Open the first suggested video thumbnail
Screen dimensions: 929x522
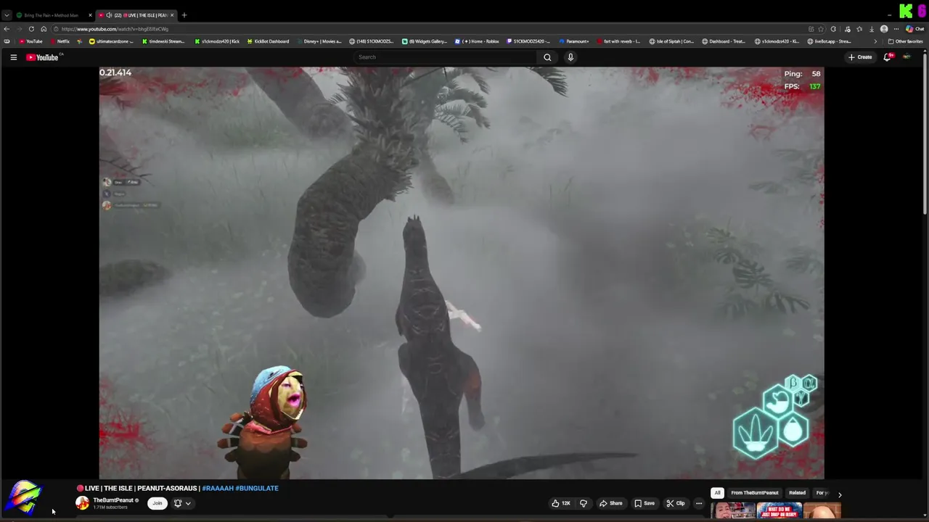point(732,511)
